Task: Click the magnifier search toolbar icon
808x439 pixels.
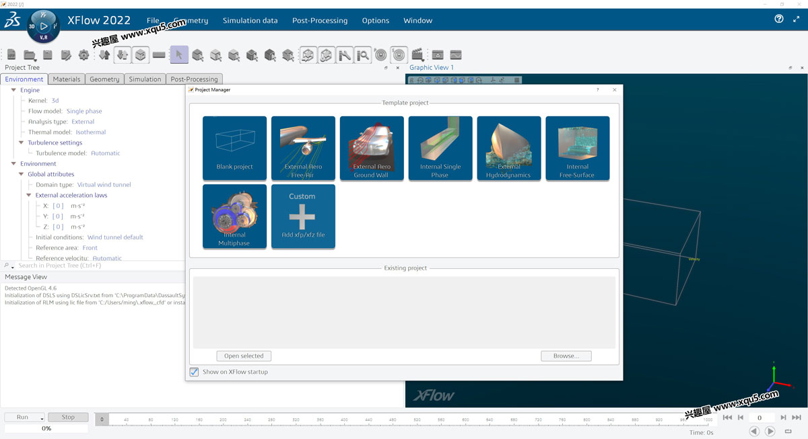Action: click(363, 55)
